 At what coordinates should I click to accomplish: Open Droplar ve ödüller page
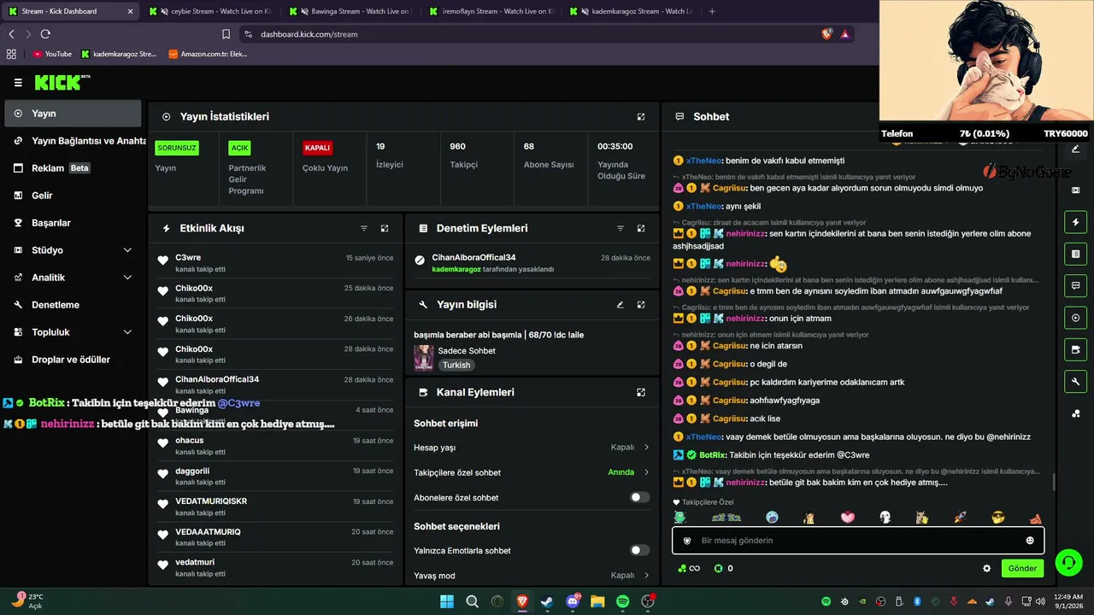click(x=73, y=360)
